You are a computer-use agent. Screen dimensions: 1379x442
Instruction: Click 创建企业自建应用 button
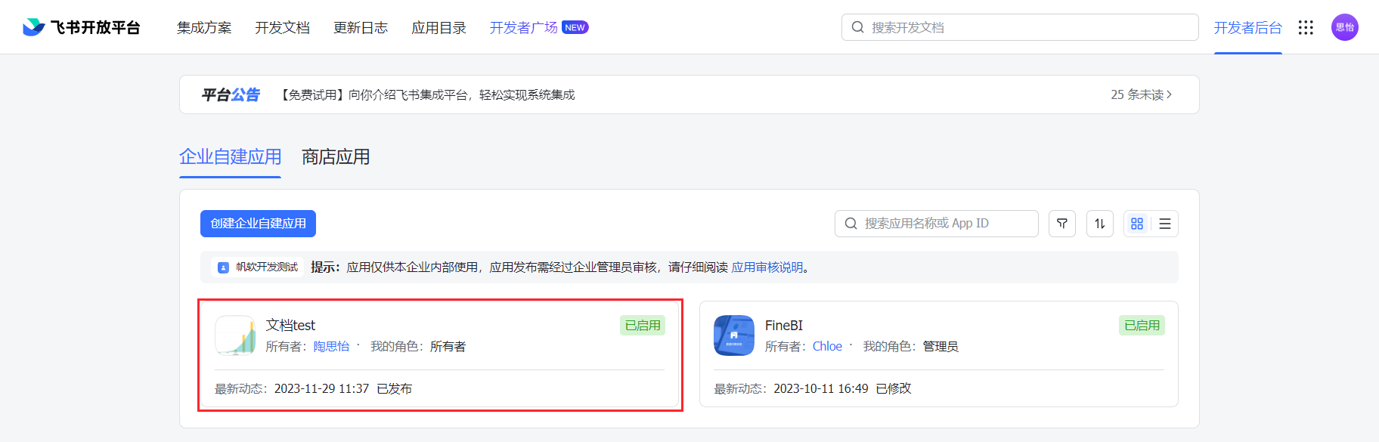pos(258,224)
